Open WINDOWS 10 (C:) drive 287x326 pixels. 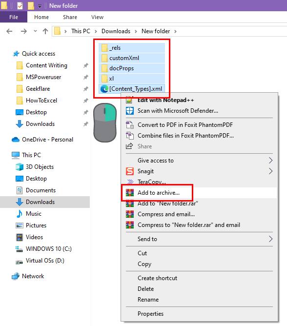coord(48,249)
